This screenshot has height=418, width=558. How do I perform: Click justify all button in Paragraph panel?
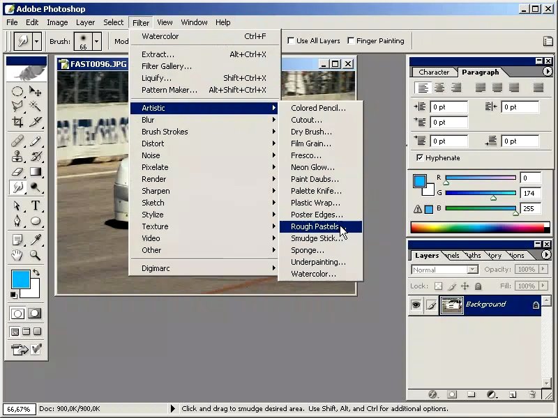(x=538, y=88)
